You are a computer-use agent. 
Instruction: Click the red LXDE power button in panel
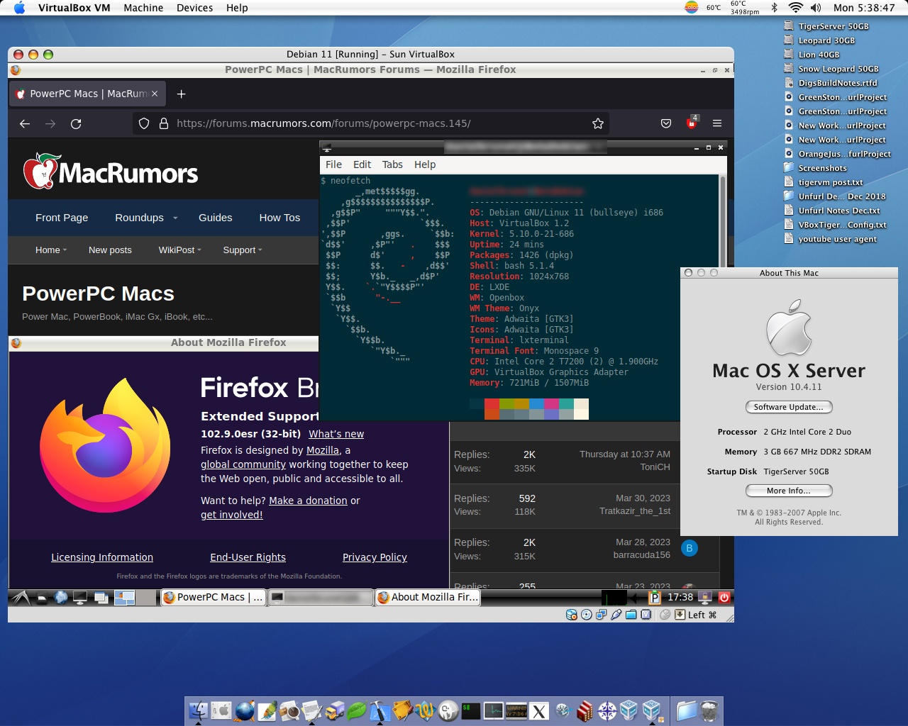pos(724,598)
